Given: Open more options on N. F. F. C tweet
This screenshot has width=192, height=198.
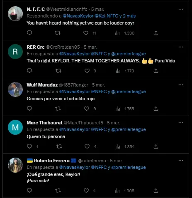Looking at the screenshot, I should pyautogui.click(x=181, y=9).
